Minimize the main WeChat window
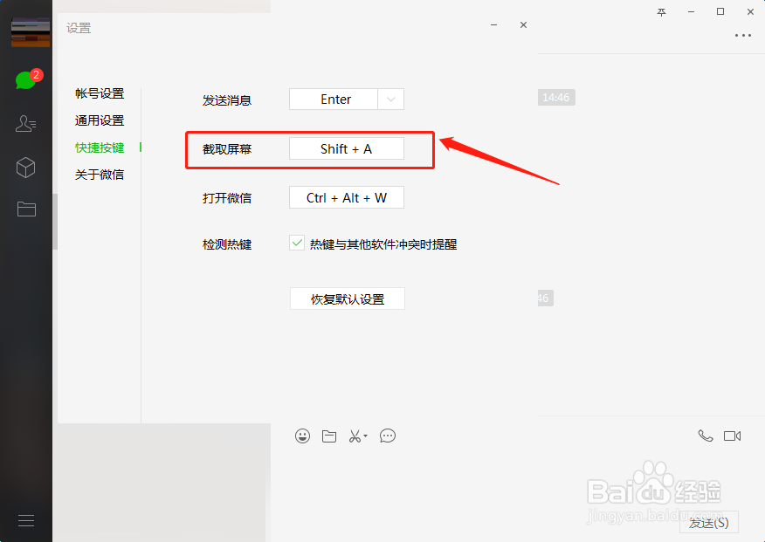Image resolution: width=765 pixels, height=542 pixels. point(691,11)
